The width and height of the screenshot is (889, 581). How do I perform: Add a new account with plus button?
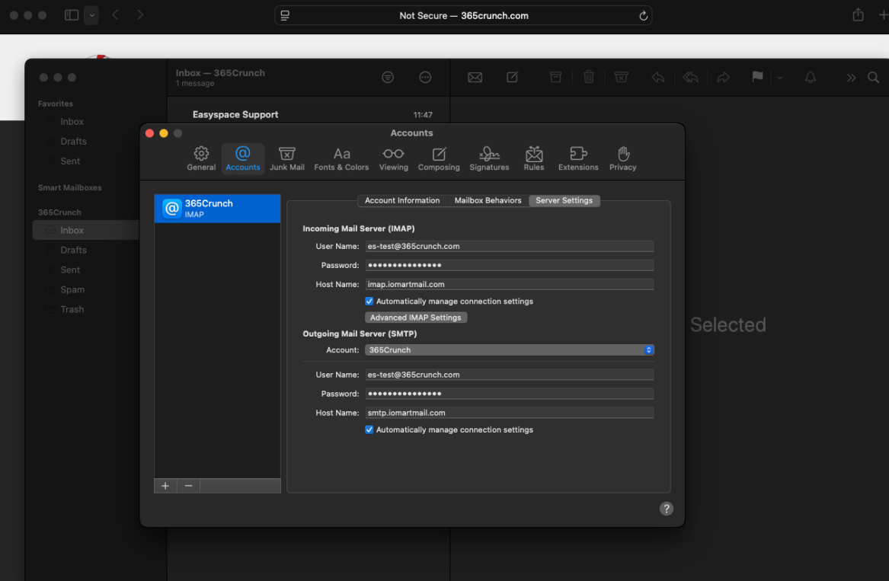[165, 486]
